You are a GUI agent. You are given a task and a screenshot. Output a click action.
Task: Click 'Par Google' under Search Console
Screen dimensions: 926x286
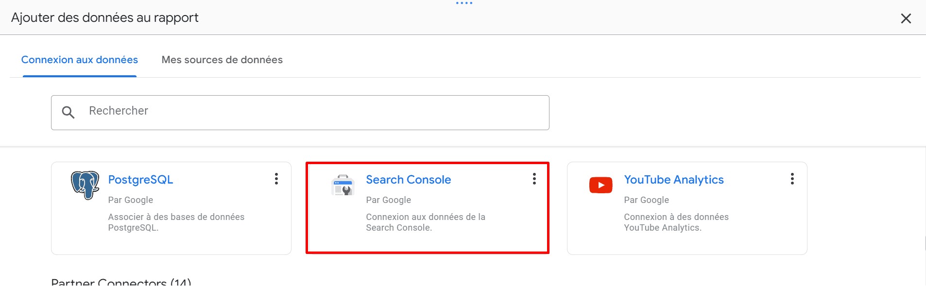389,200
